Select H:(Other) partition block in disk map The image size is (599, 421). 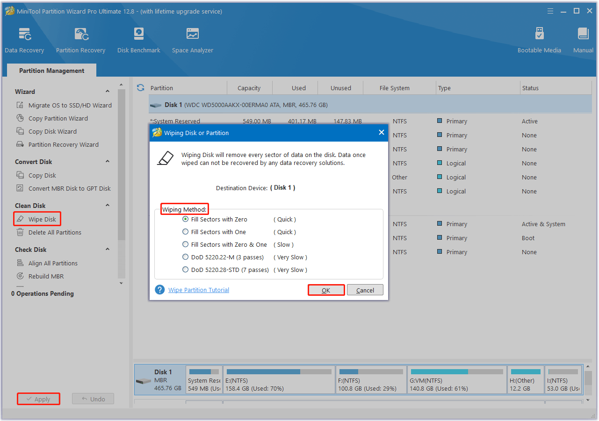[525, 379]
